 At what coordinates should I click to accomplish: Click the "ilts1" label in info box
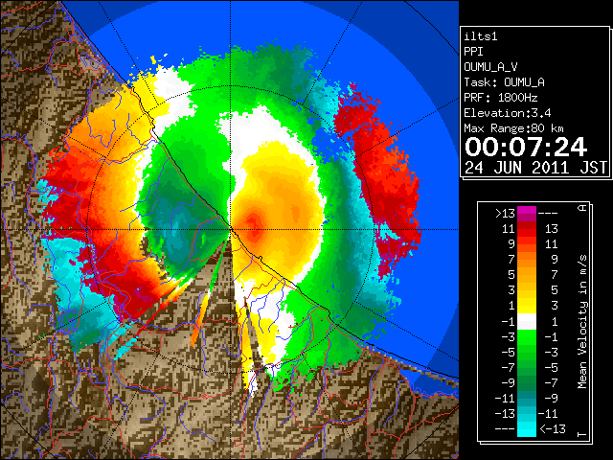pyautogui.click(x=481, y=36)
